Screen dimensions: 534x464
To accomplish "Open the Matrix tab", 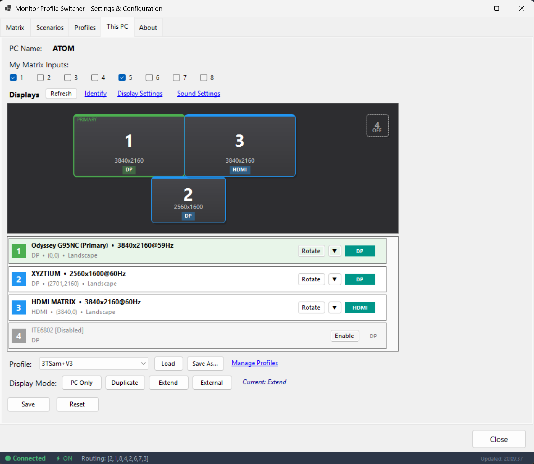I will [x=15, y=28].
